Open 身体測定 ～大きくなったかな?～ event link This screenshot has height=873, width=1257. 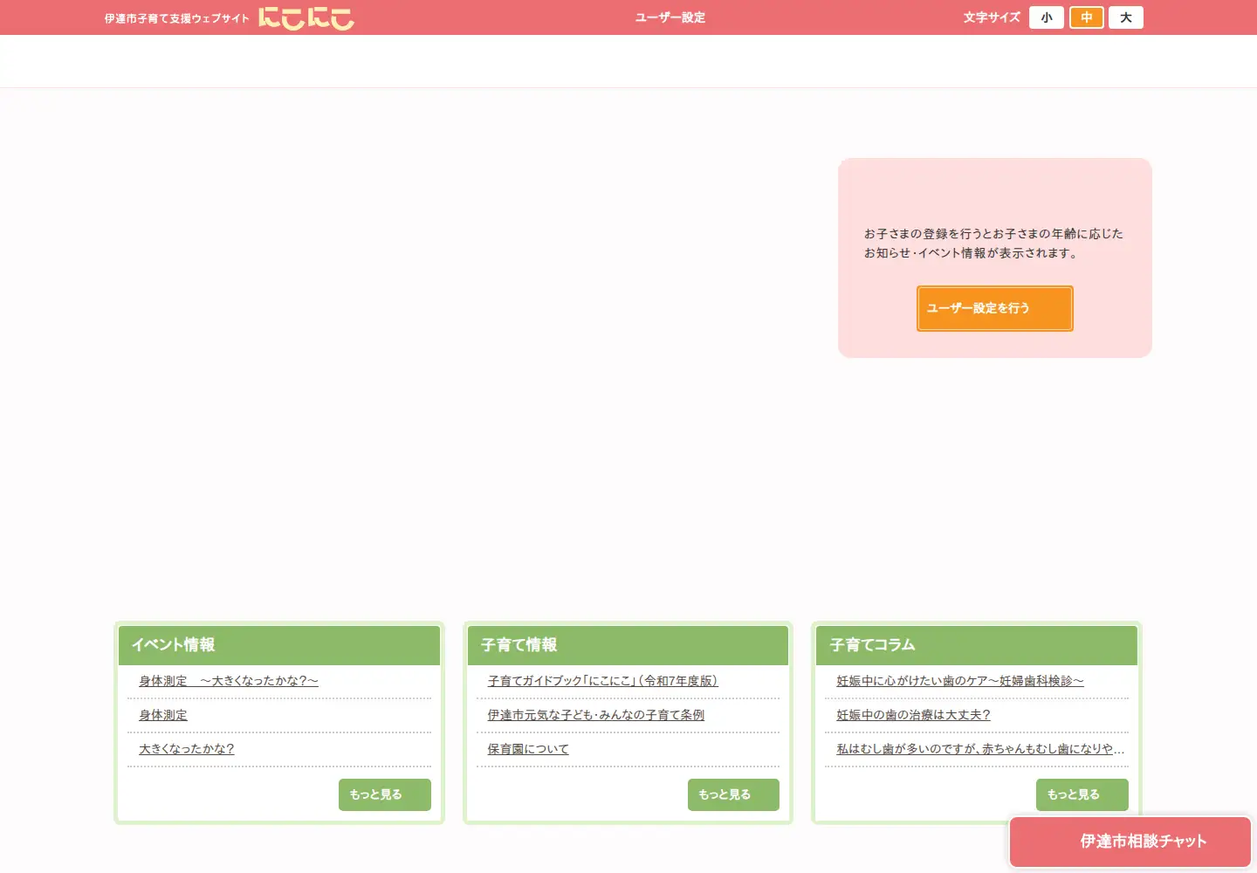click(x=229, y=681)
